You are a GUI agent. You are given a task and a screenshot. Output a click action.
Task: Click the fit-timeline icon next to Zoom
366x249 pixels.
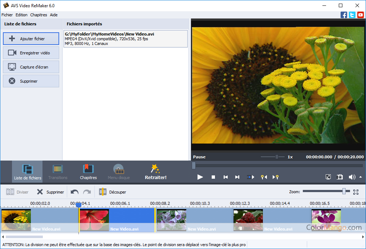(356, 192)
